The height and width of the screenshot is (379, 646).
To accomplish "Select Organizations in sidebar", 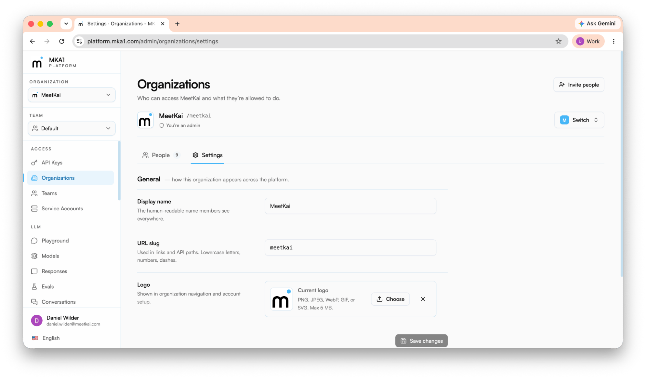I will (x=70, y=178).
